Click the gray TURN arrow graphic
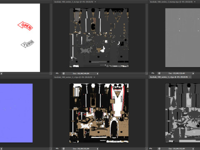 point(27,44)
